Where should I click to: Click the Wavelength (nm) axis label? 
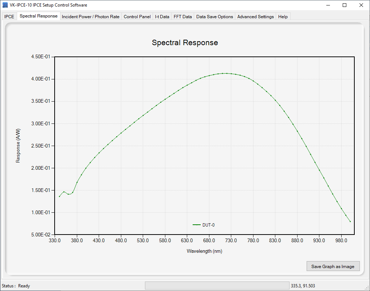click(x=204, y=251)
